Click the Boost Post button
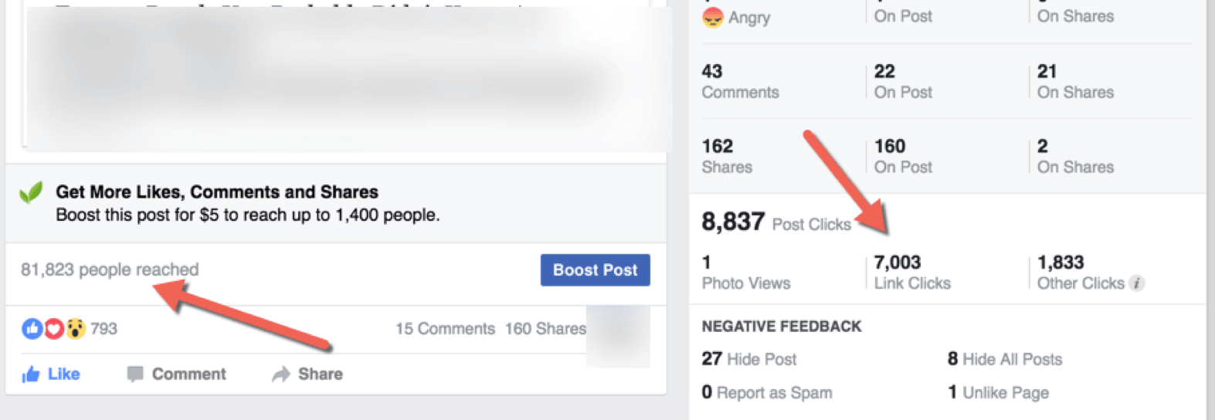Viewport: 1215px width, 420px height. [595, 270]
